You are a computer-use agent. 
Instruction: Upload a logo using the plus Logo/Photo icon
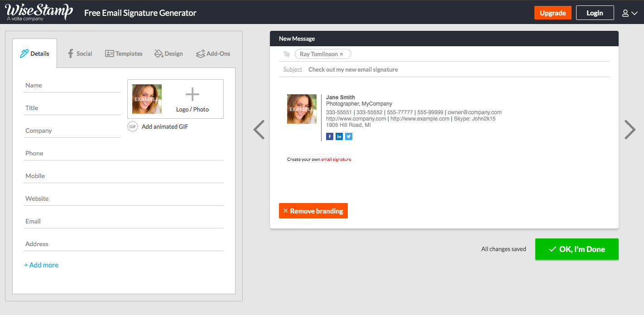pos(192,94)
